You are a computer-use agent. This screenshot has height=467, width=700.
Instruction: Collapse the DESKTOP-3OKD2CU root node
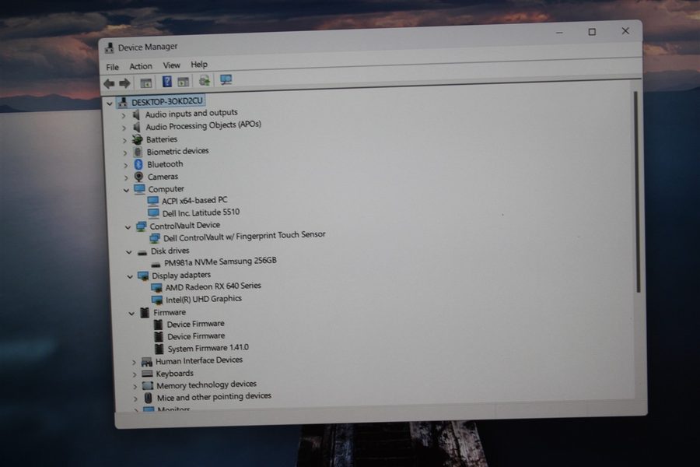[110, 104]
